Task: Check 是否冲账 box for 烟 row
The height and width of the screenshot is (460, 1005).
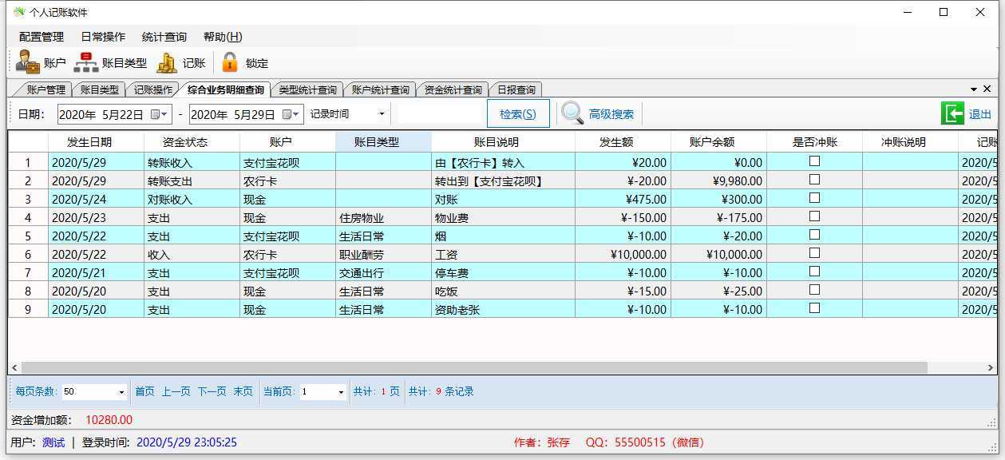Action: (814, 235)
